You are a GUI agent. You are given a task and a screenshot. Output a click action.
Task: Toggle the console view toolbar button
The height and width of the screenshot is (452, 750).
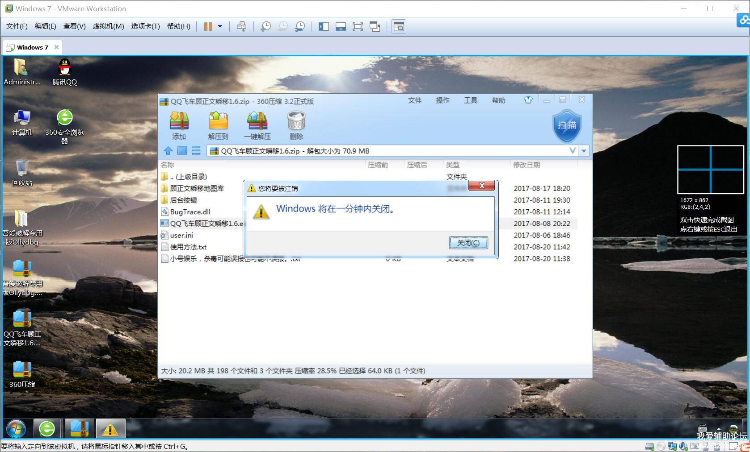click(399, 26)
